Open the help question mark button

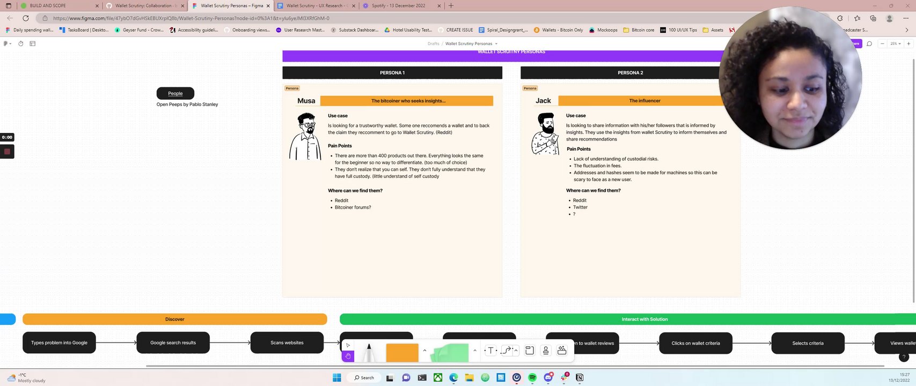tap(904, 357)
